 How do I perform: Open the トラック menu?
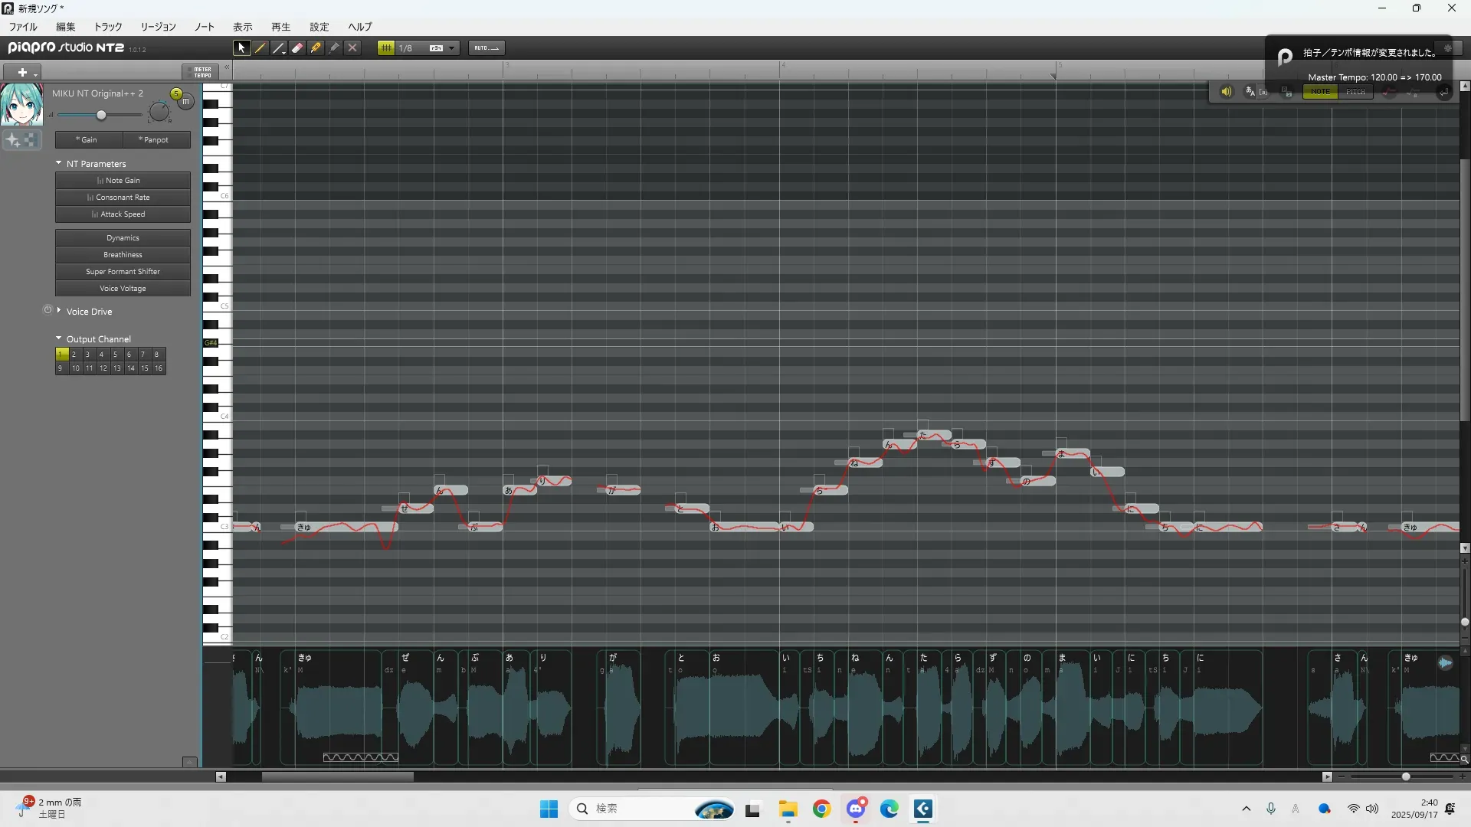tap(108, 27)
